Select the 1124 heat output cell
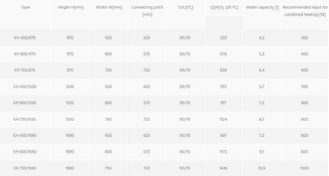This screenshot has height=176, width=329. tap(223, 119)
